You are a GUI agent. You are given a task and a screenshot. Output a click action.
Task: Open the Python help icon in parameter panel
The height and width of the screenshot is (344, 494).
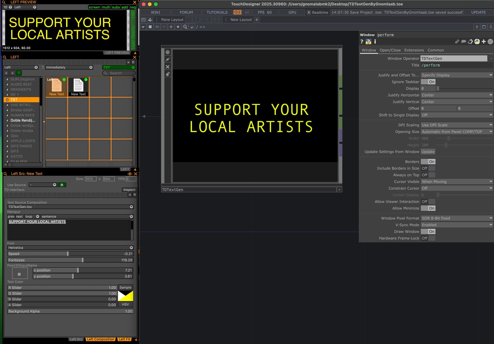(x=368, y=42)
